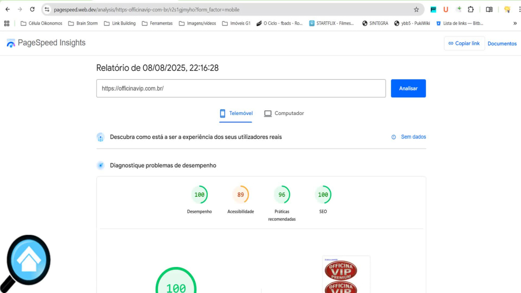Viewport: 521px width, 293px height.
Task: Show more bookmarks with the double chevron
Action: pos(515,23)
